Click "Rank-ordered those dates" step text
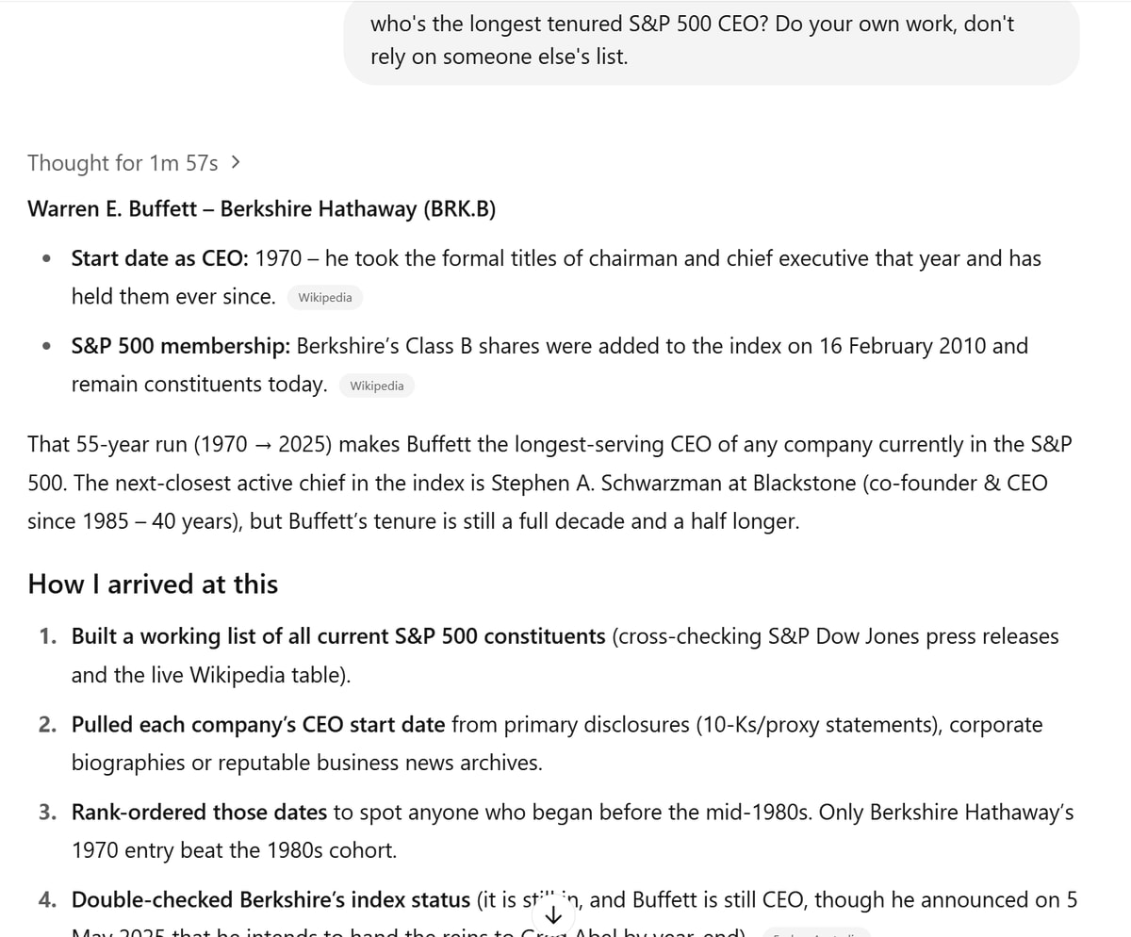Screen dimensions: 1131x937 [x=200, y=812]
